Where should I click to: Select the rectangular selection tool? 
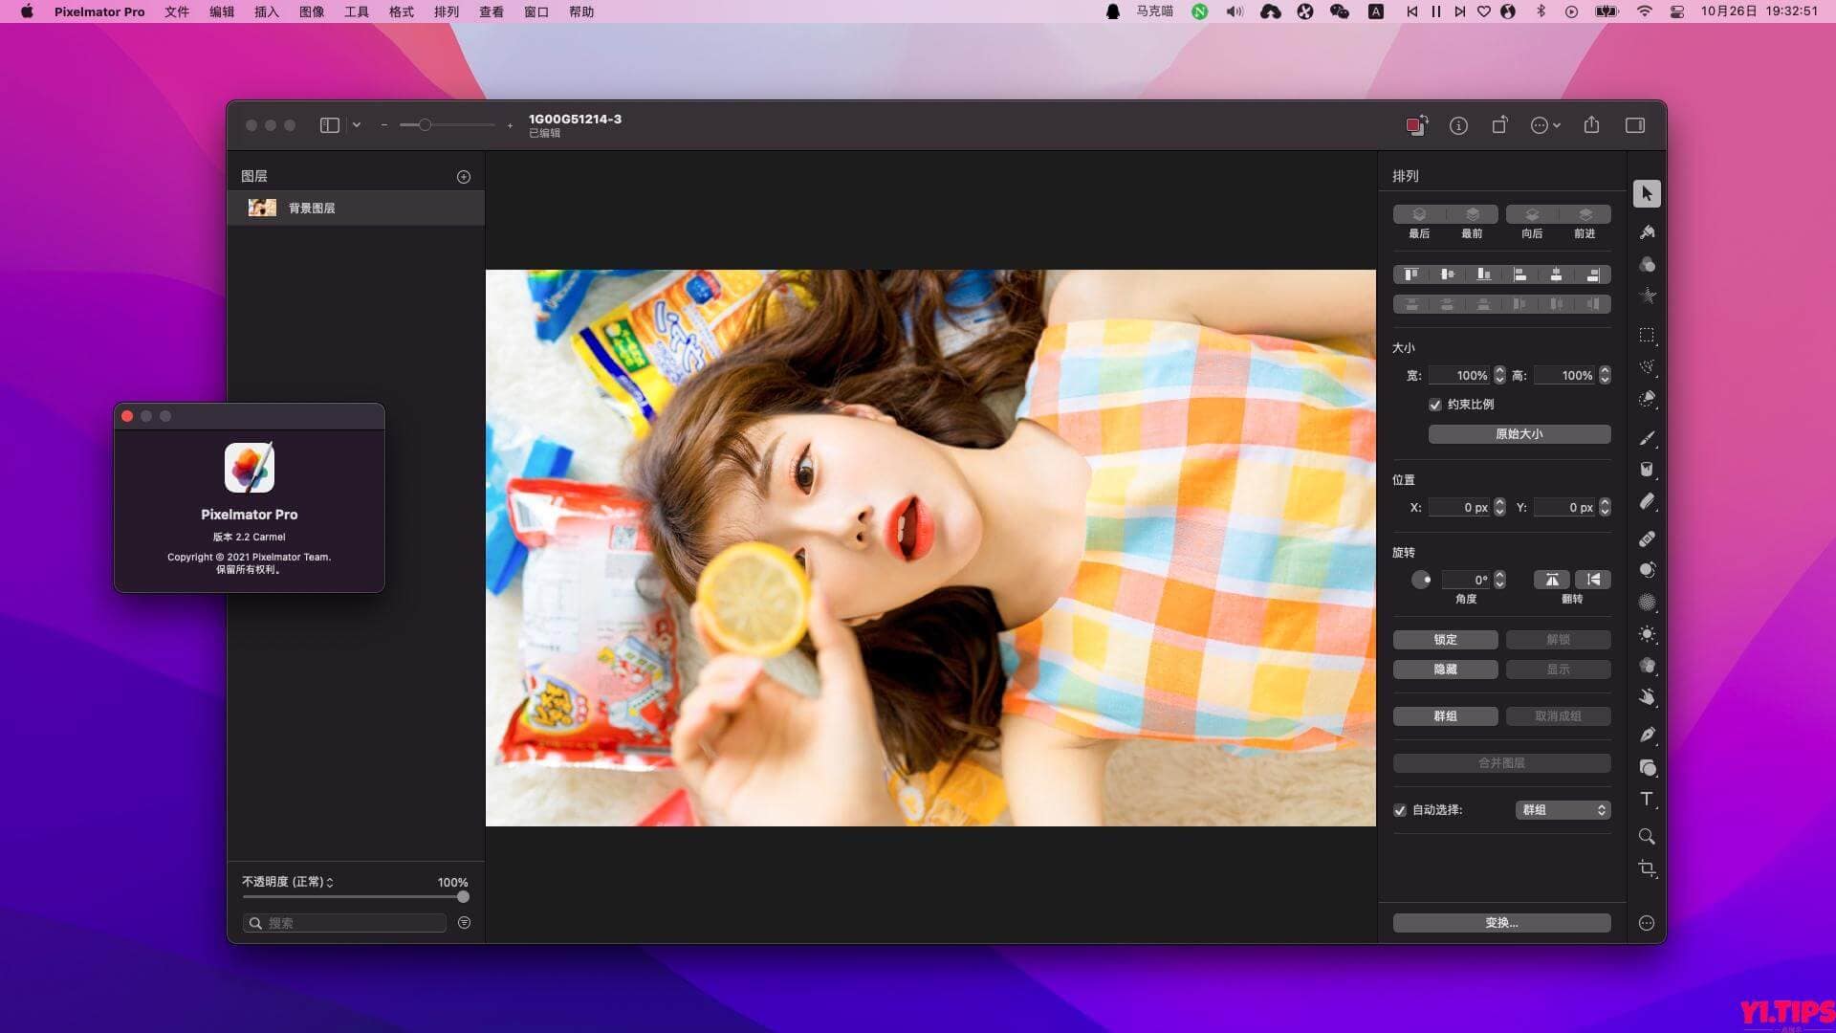pos(1648,336)
